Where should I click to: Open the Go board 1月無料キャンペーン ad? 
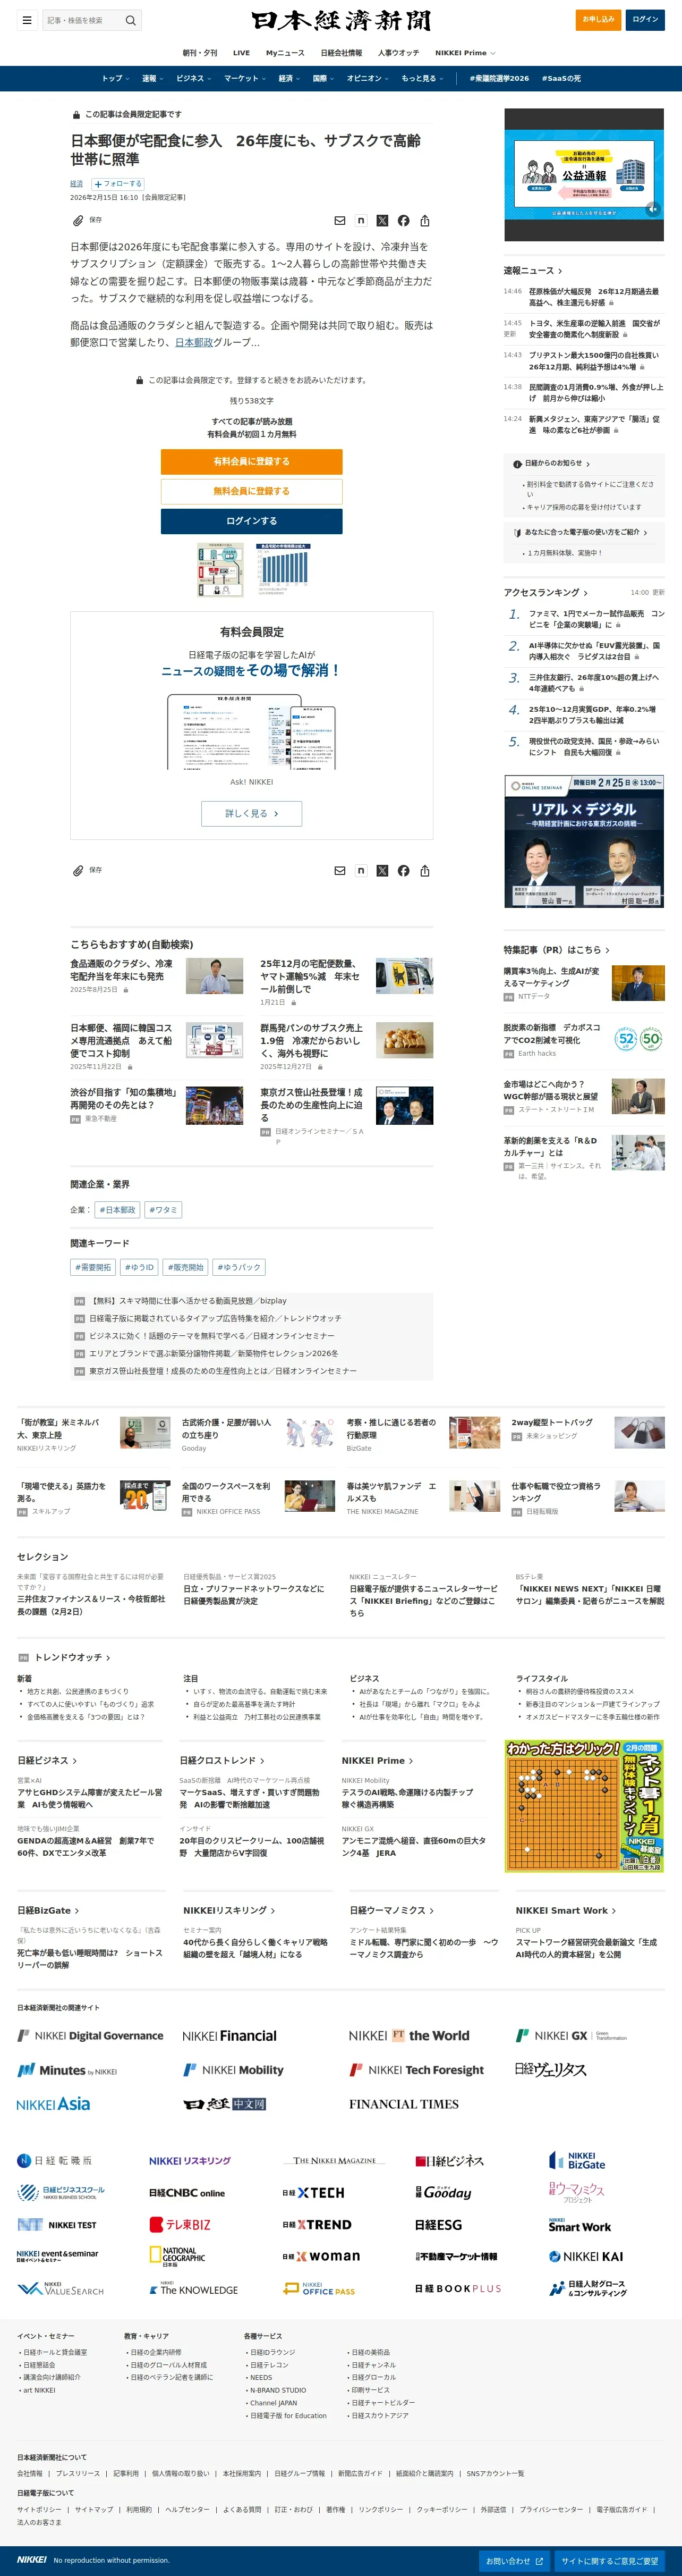pos(584,1806)
